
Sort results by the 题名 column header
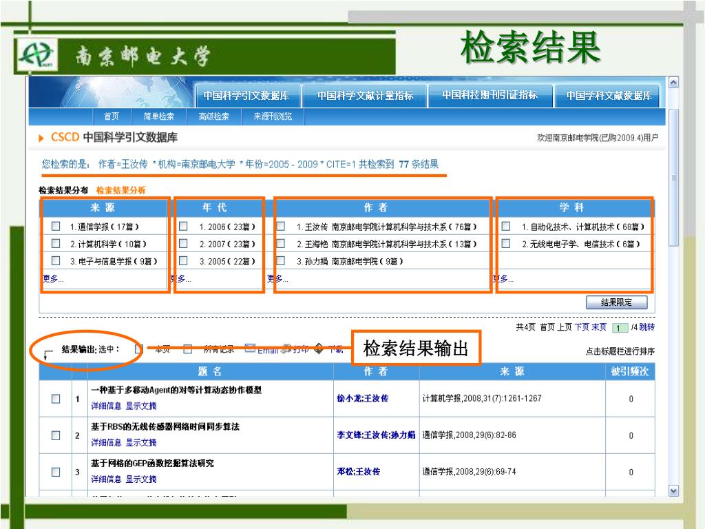[210, 371]
